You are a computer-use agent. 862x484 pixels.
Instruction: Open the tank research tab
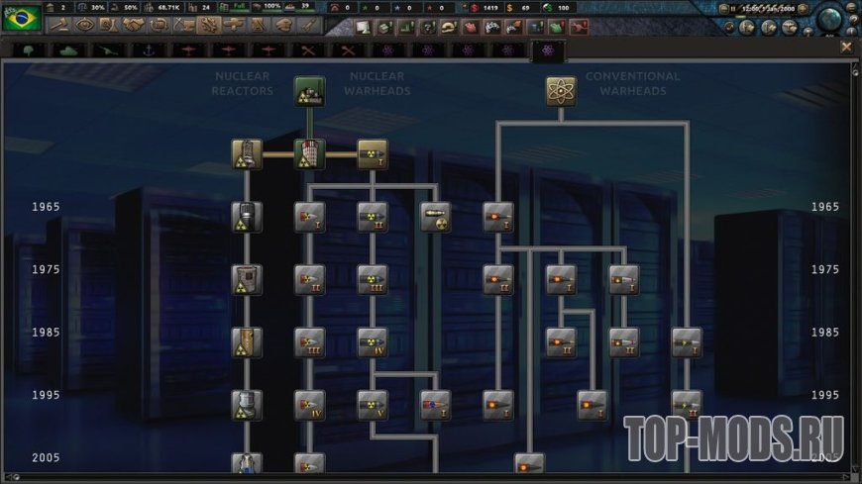[68, 50]
